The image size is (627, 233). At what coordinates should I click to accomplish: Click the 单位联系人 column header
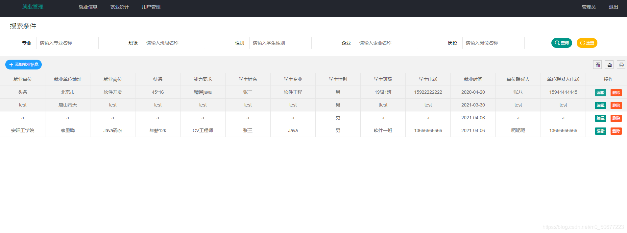(x=518, y=79)
